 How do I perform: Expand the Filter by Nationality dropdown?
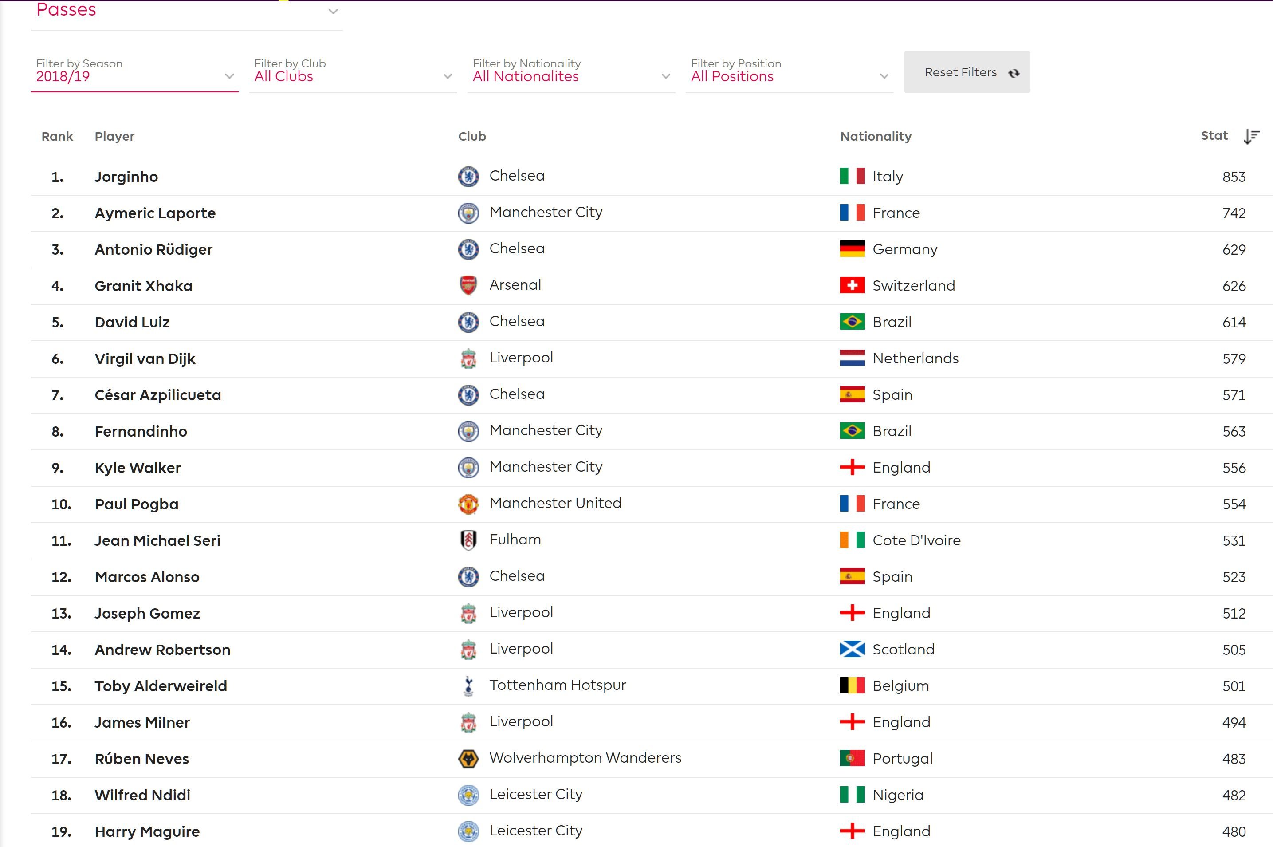coord(571,72)
